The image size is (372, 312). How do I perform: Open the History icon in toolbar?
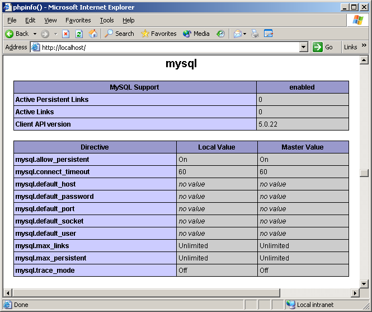coord(221,34)
